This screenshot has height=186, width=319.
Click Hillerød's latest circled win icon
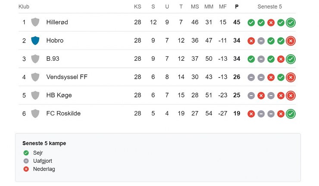(x=291, y=23)
